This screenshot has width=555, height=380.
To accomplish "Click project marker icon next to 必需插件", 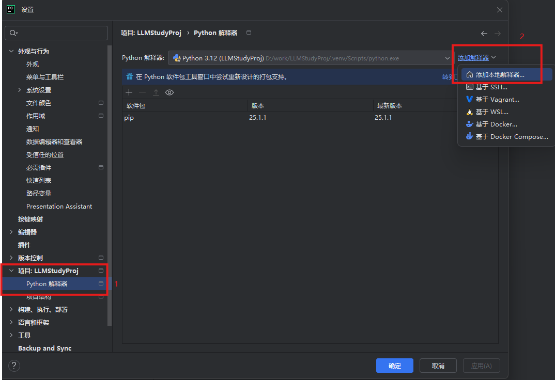I will coord(101,167).
